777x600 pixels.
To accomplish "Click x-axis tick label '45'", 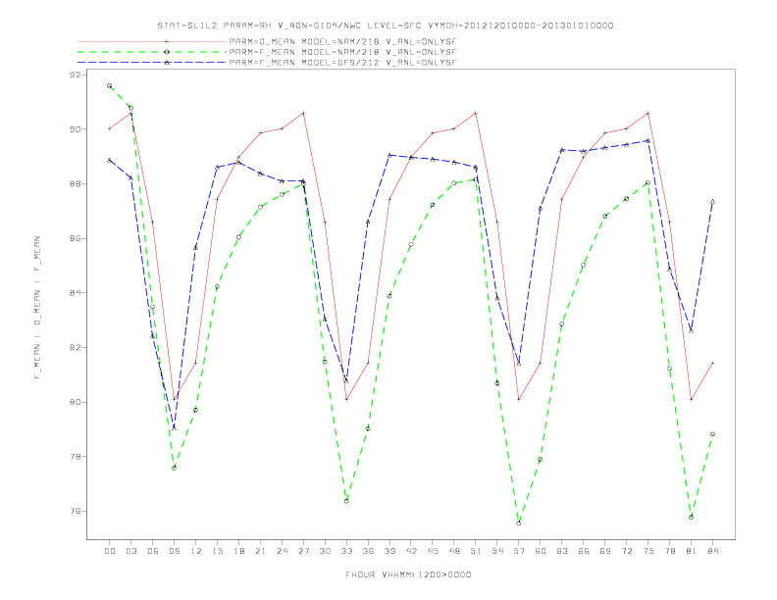I will (433, 551).
